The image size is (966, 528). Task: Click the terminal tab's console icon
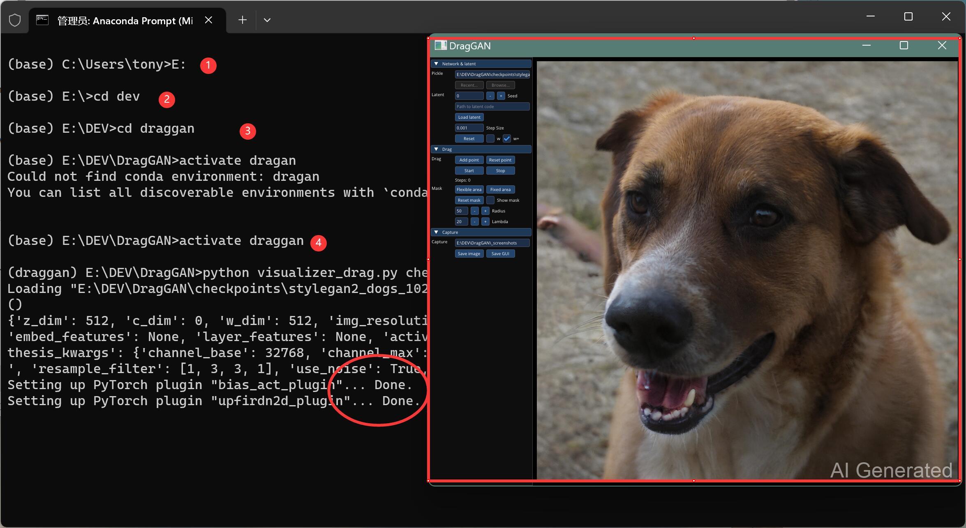[42, 20]
